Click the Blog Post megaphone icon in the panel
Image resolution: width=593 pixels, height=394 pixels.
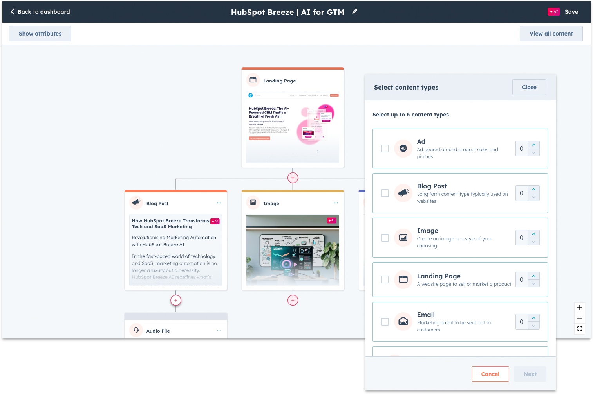click(403, 193)
